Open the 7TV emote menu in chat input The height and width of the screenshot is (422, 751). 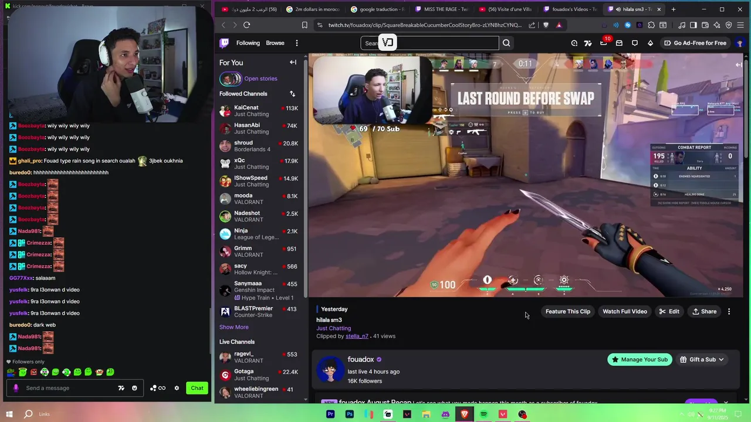121,388
